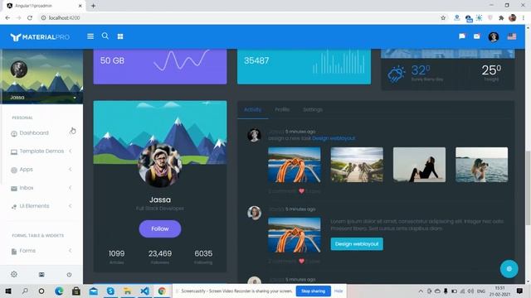Open Skype from the taskbar
Viewport: 531px width, 298px height.
point(110,291)
